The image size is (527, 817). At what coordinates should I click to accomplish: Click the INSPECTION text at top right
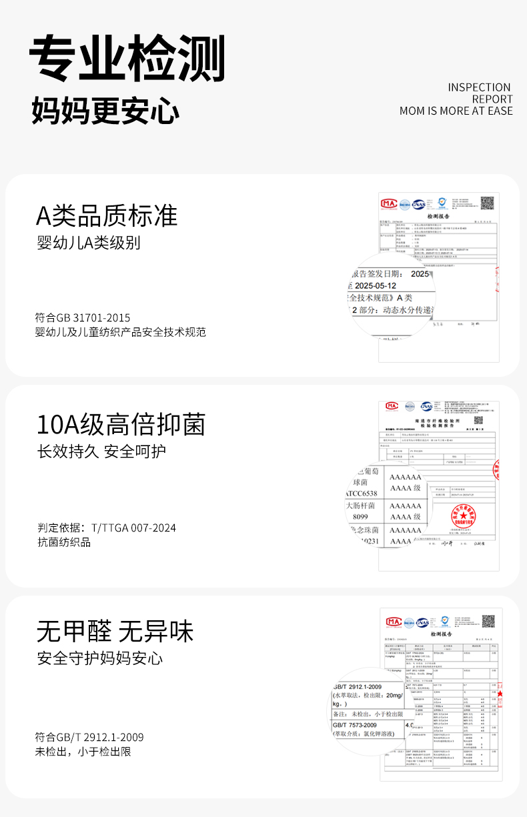tap(479, 87)
